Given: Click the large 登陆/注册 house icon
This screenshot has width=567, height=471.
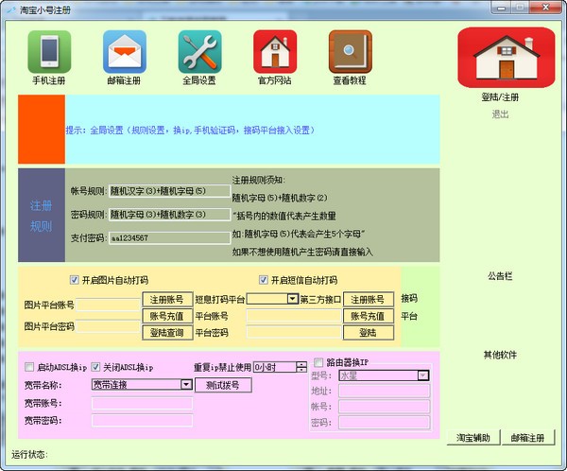Looking at the screenshot, I should point(506,58).
